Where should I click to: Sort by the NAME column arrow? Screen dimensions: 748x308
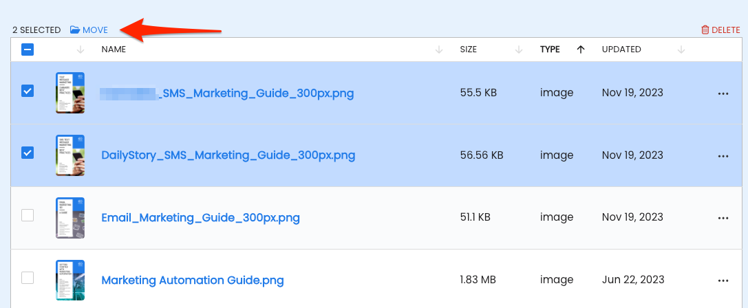click(x=439, y=49)
